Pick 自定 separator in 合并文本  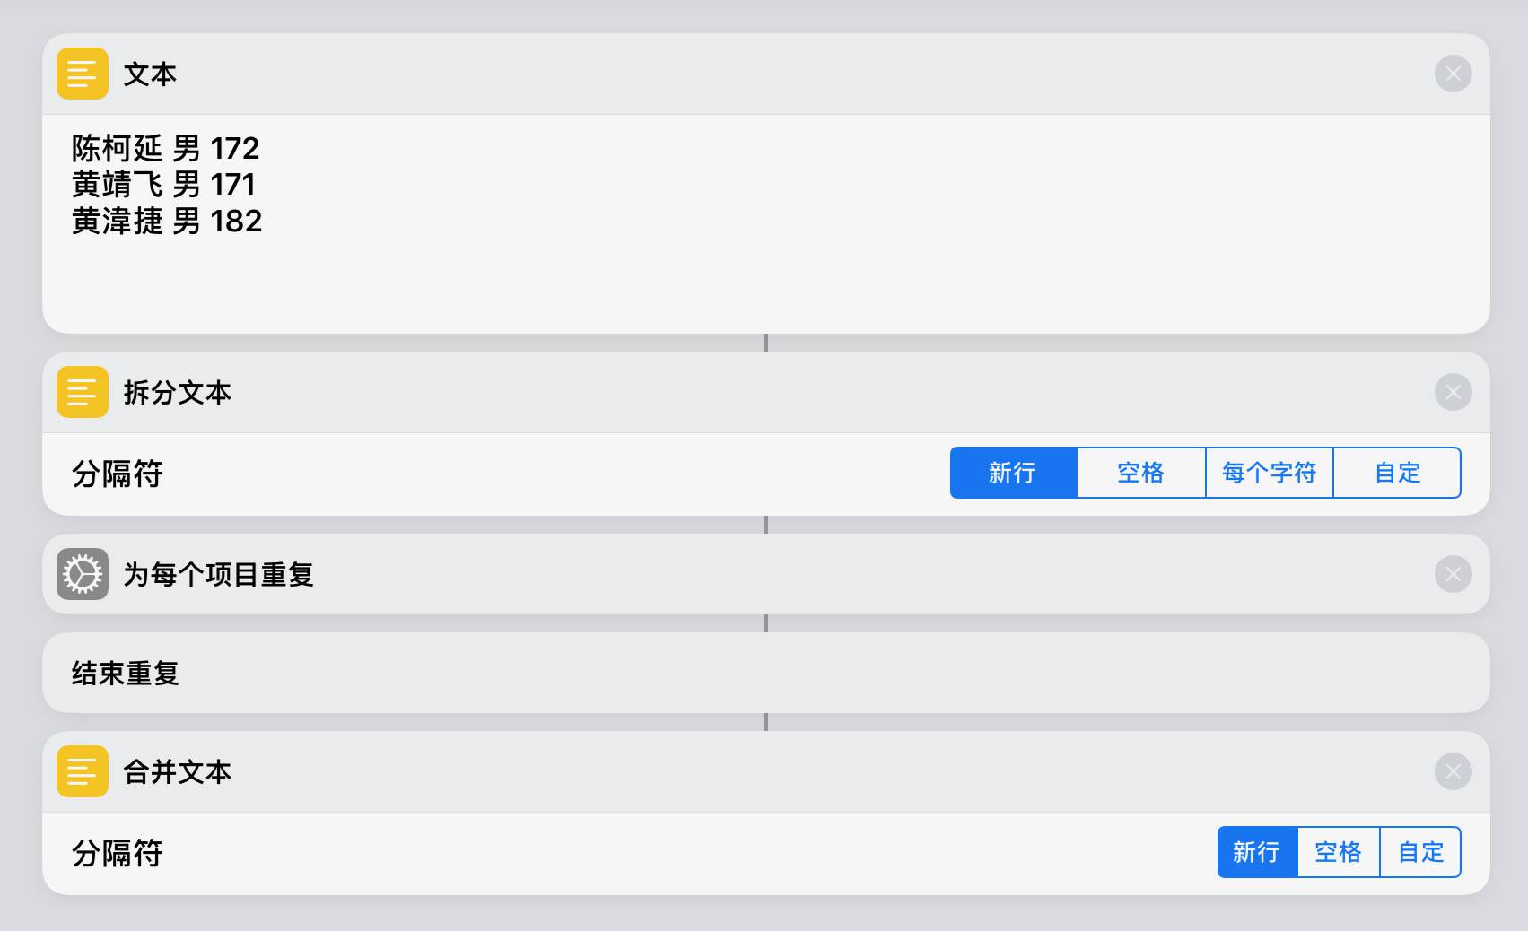[x=1420, y=852]
